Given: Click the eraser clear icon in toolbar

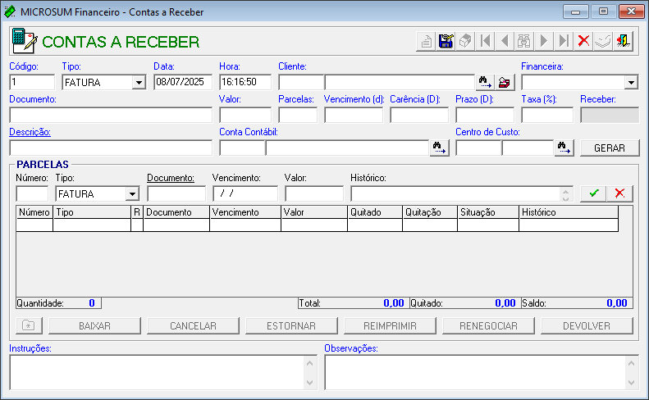Looking at the screenshot, I should 465,41.
